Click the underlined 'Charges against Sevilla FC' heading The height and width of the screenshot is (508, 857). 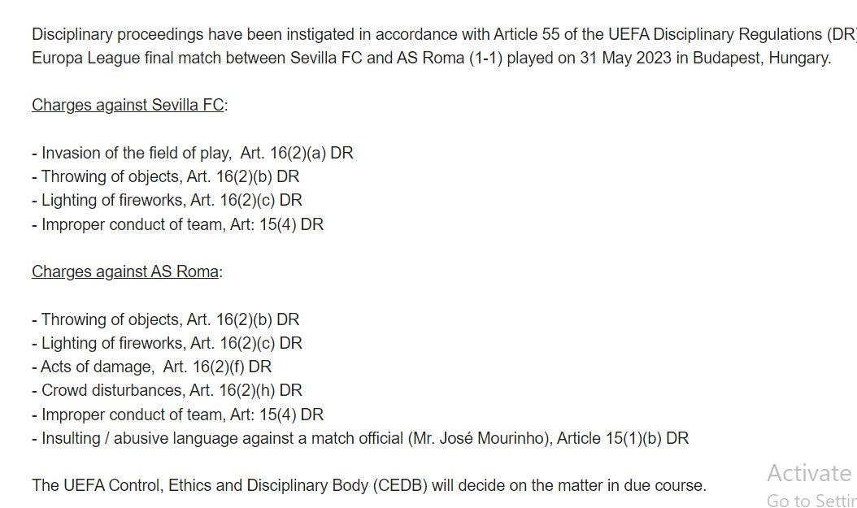click(128, 106)
